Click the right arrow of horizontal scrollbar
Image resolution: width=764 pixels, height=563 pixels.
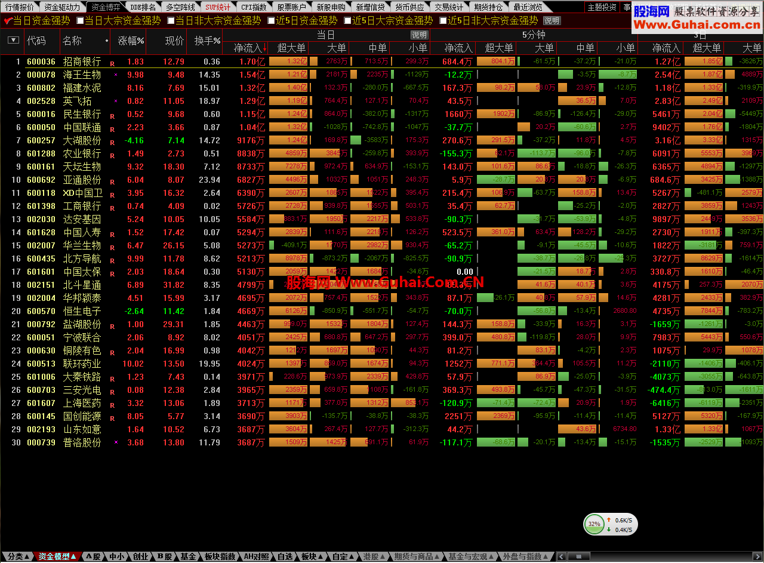point(759,556)
